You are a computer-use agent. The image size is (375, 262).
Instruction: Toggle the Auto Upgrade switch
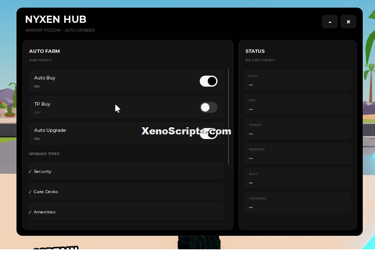(x=209, y=134)
